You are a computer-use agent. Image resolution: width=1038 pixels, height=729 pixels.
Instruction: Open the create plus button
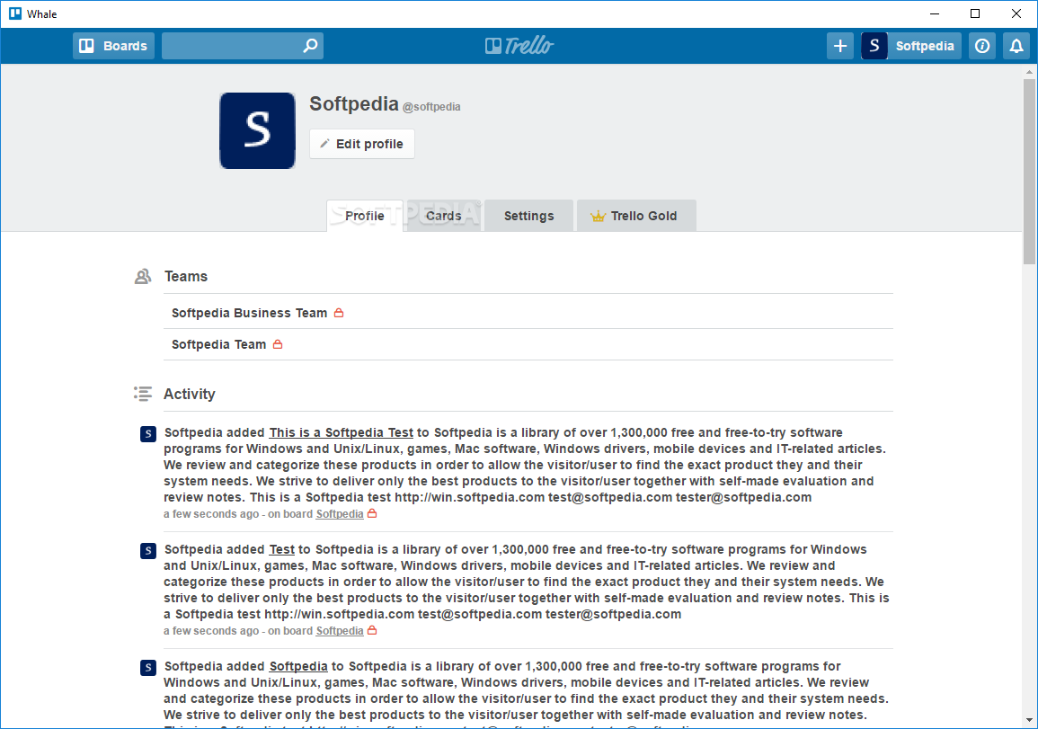pyautogui.click(x=840, y=46)
